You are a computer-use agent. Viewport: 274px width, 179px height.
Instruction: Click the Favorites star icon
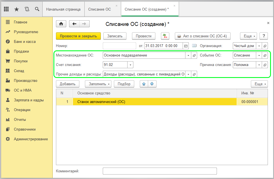16,9
